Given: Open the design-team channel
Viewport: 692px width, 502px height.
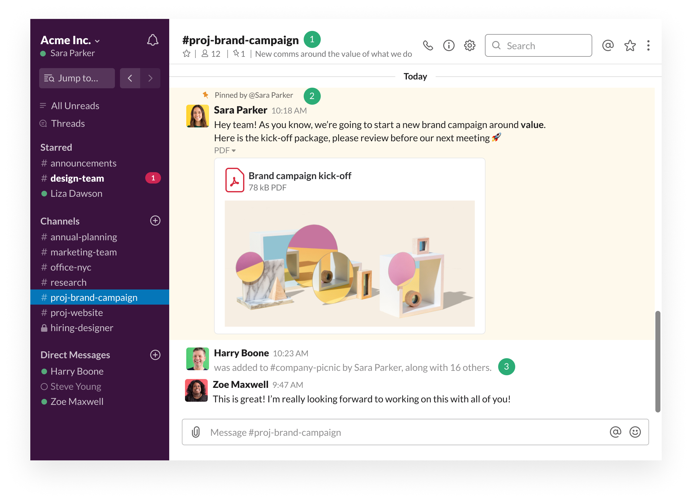Looking at the screenshot, I should [x=77, y=178].
